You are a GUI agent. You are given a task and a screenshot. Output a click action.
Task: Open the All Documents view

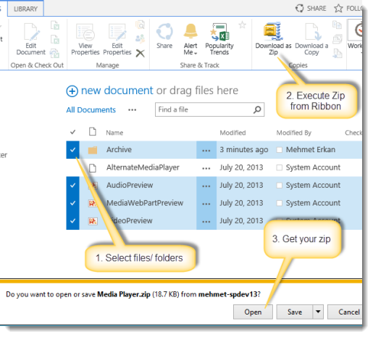coord(91,110)
